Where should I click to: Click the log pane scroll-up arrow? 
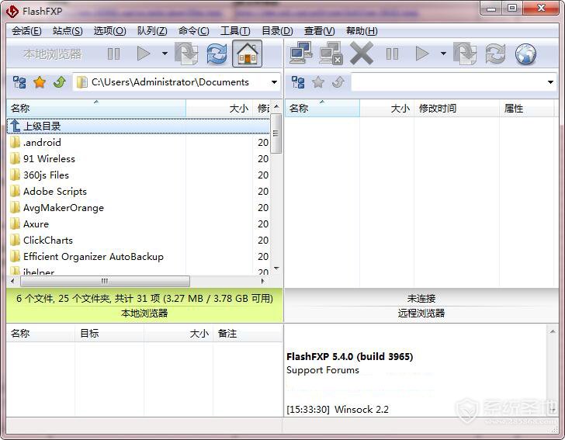coord(553,331)
